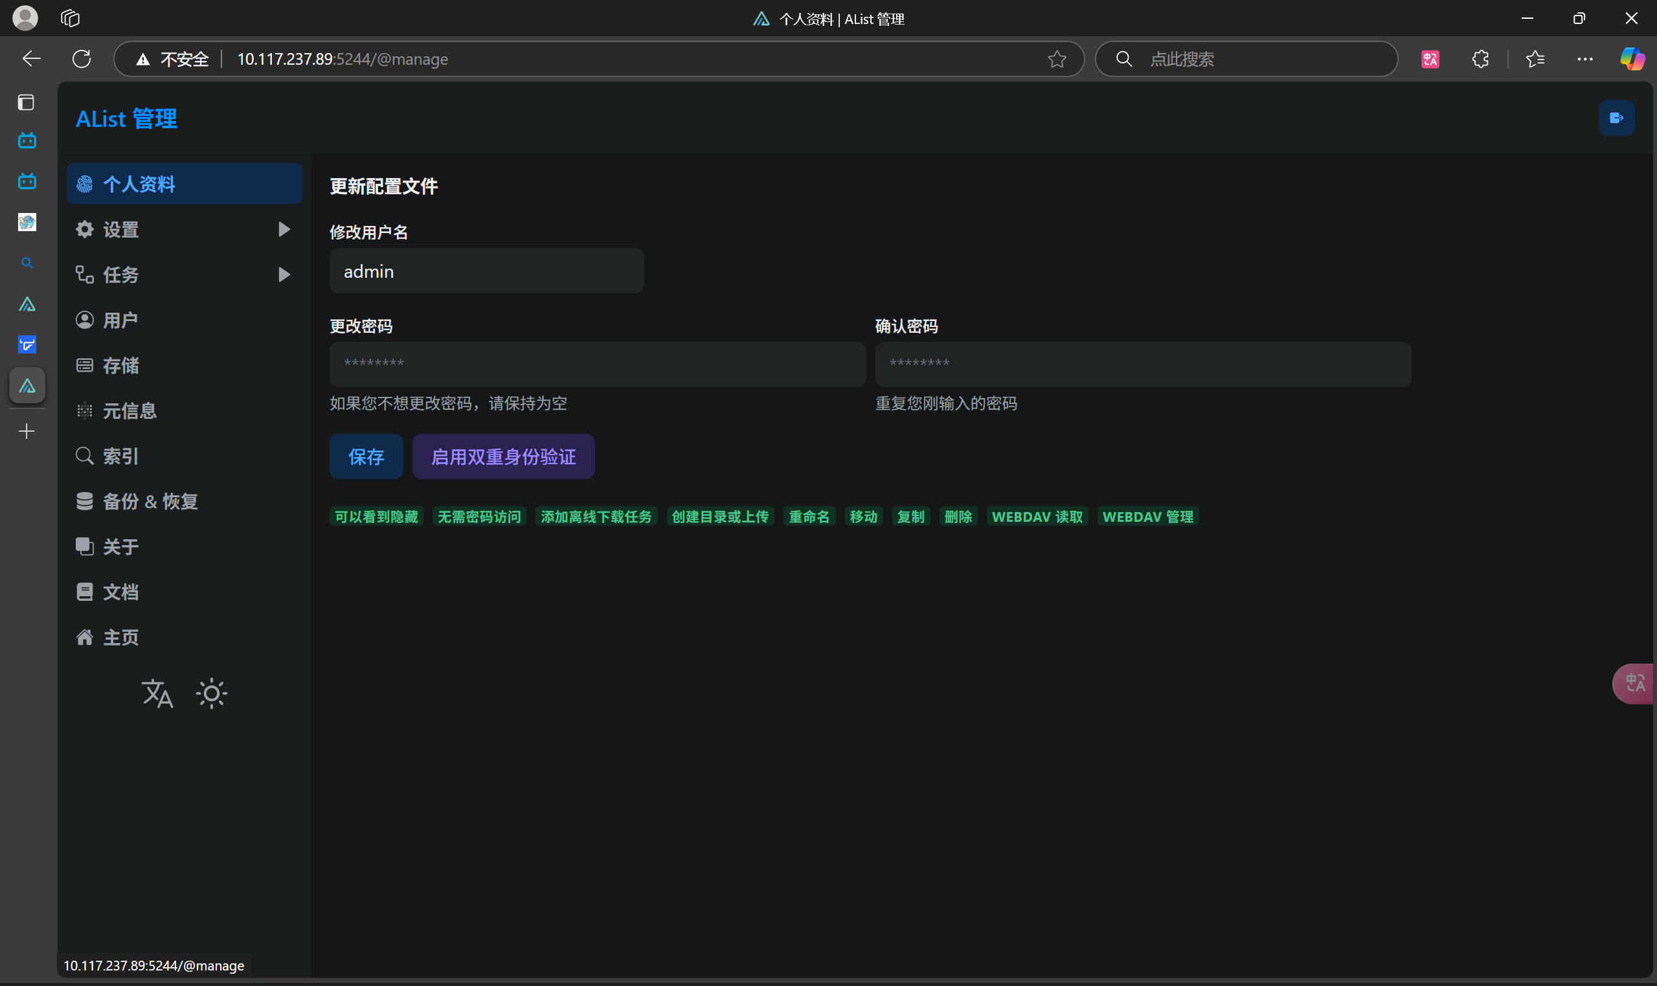Image resolution: width=1657 pixels, height=986 pixels.
Task: Focus the 更改密码 password field
Action: click(x=597, y=364)
